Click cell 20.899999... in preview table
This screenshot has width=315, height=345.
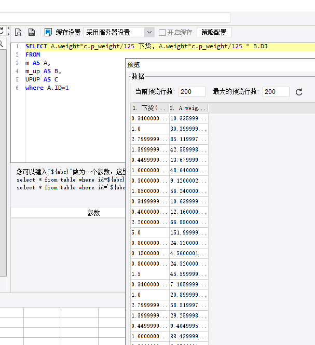[189, 295]
